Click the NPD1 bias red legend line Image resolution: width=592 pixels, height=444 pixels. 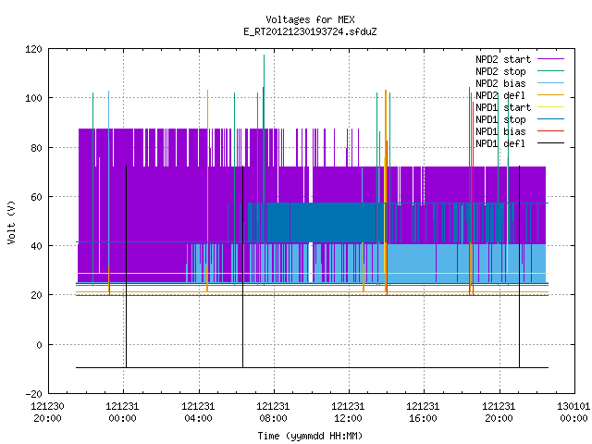pos(550,131)
